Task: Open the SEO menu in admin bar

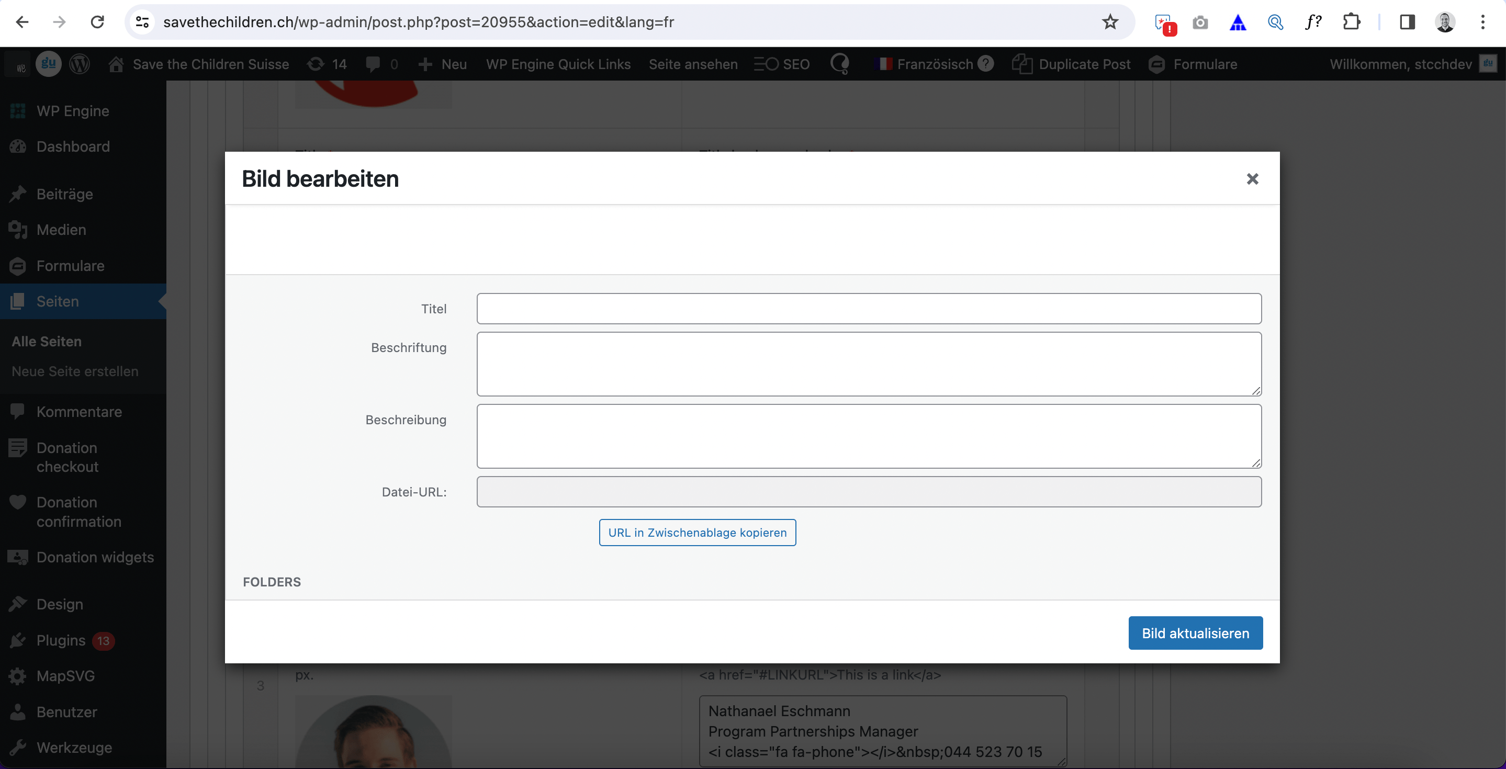Action: 782,64
